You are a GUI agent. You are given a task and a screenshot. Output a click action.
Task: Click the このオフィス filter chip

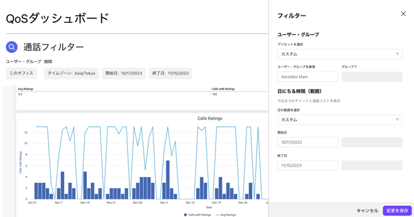(x=22, y=73)
